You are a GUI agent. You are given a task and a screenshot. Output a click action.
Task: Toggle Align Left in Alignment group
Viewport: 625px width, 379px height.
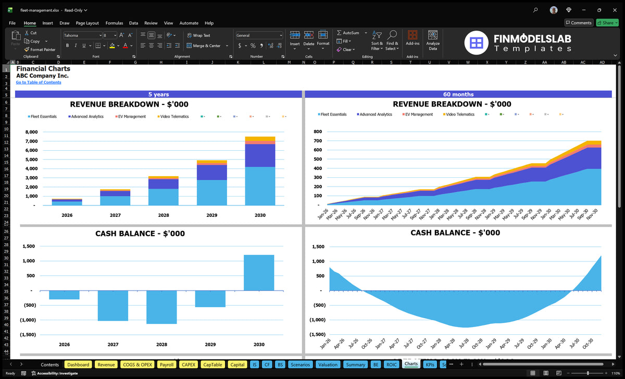[x=143, y=46]
